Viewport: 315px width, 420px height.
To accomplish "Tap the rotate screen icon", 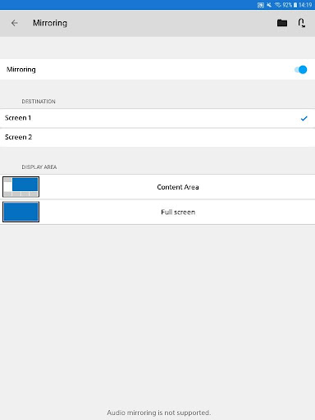I will (x=302, y=23).
